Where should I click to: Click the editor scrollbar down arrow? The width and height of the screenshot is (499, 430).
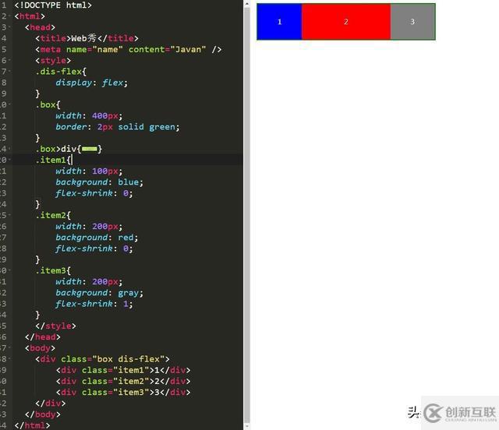[247, 427]
